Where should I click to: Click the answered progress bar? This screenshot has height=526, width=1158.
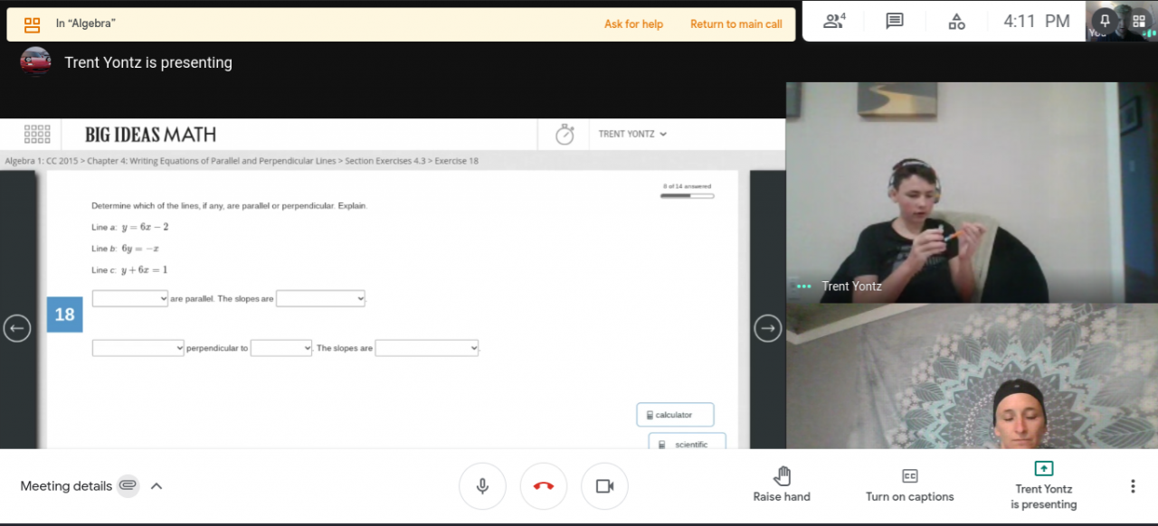[x=687, y=195]
